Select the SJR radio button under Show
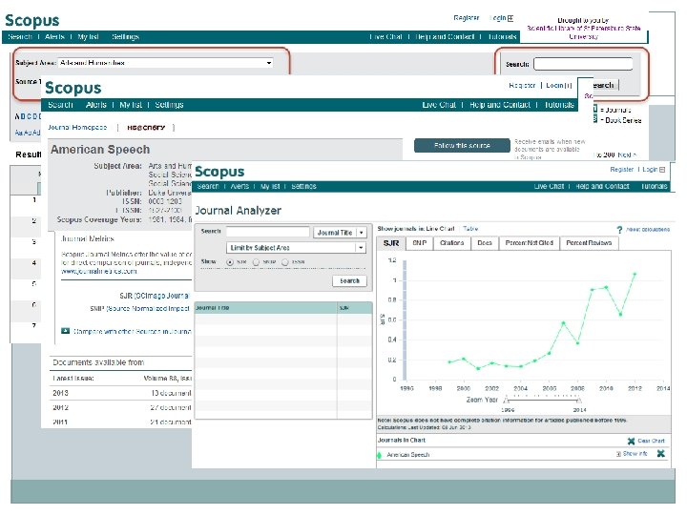This screenshot has width=687, height=515. click(230, 262)
